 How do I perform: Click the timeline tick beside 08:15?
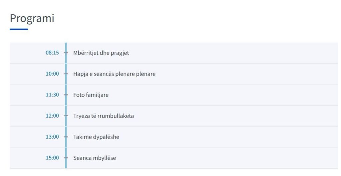point(66,53)
